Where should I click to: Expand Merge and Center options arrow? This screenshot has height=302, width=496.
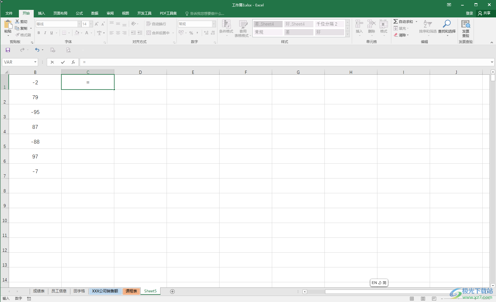tap(173, 33)
